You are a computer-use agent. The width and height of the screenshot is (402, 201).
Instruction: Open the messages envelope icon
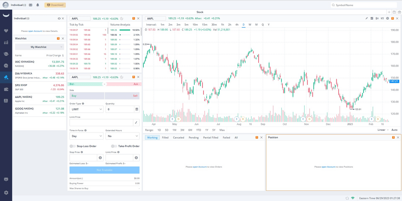point(30,5)
